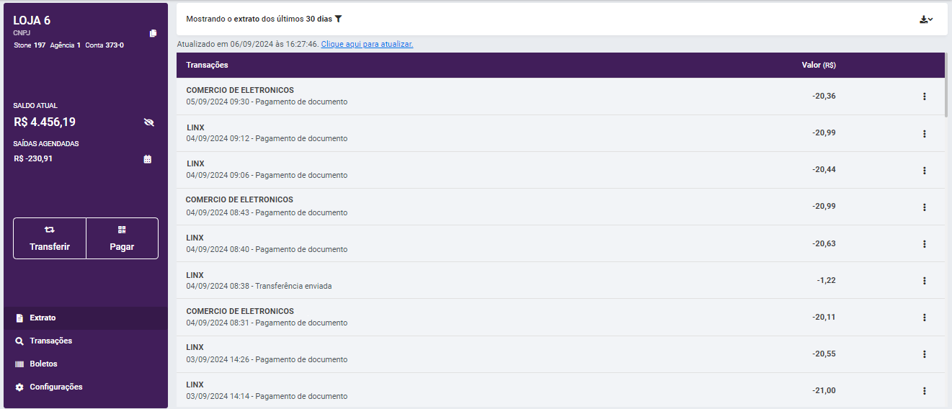Click the Transações magnifier icon in sidebar
952x409 pixels.
coord(19,341)
